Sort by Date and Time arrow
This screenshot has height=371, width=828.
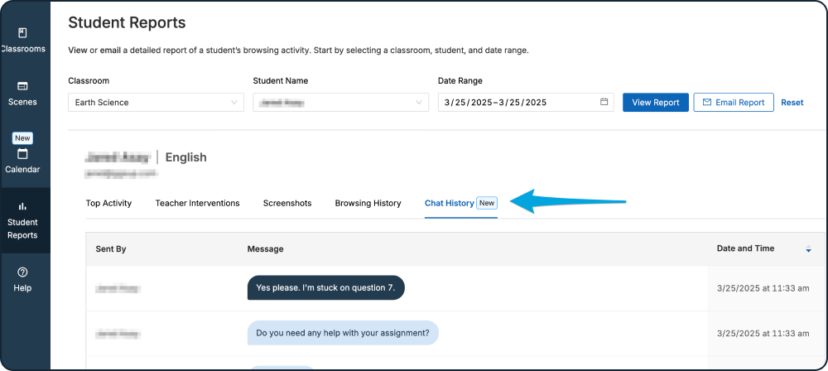tap(808, 249)
